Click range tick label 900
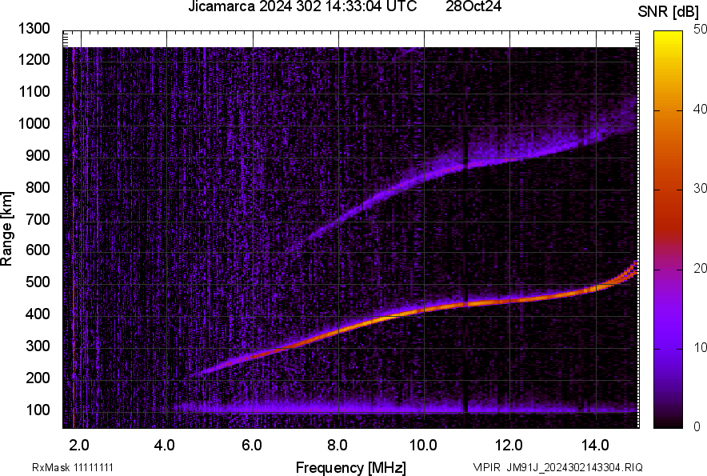Image resolution: width=707 pixels, height=476 pixels. (x=38, y=156)
